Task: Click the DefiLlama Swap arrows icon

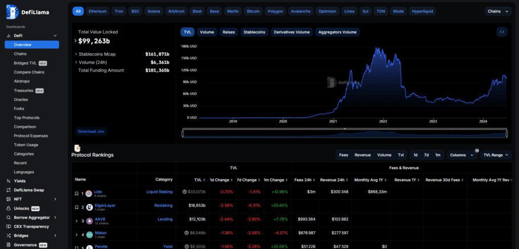Action: (x=8, y=190)
